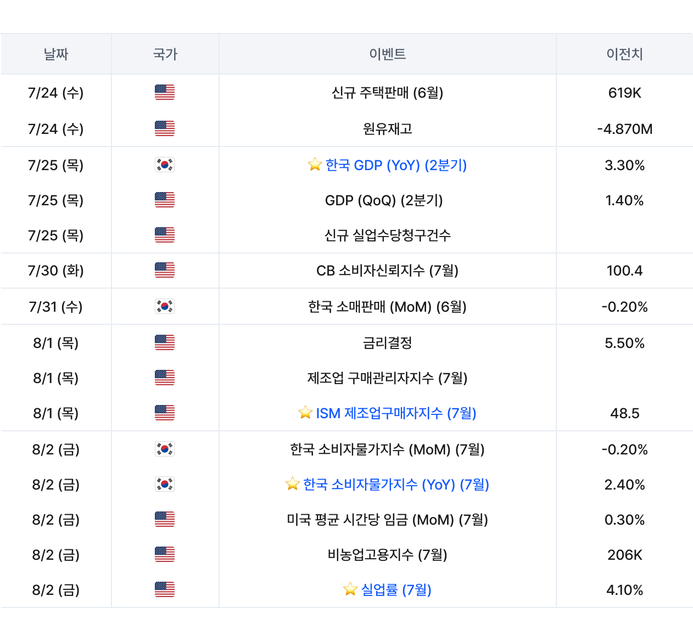Click the 이전치 column header

point(624,54)
